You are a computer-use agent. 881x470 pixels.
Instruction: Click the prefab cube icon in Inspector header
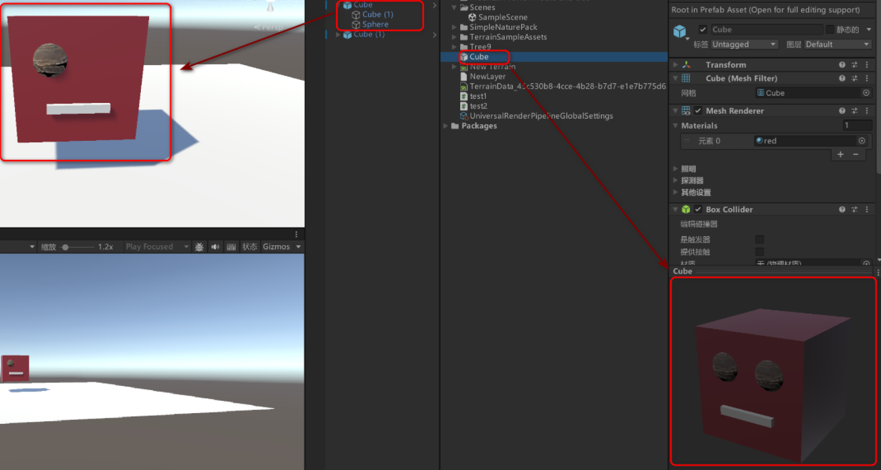coord(679,31)
